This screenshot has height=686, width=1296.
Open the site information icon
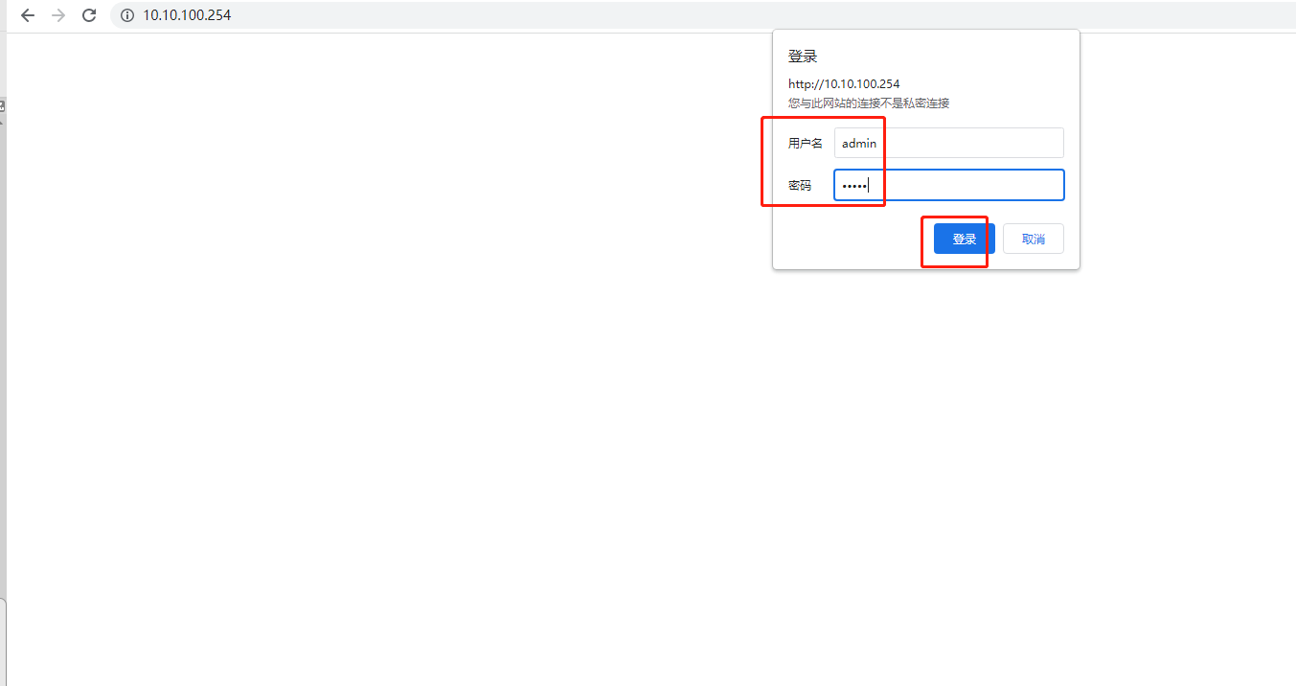point(127,15)
